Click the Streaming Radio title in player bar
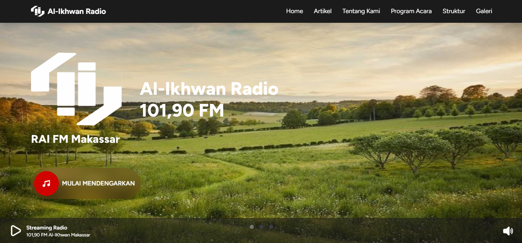Image resolution: width=522 pixels, height=243 pixels. pos(46,228)
